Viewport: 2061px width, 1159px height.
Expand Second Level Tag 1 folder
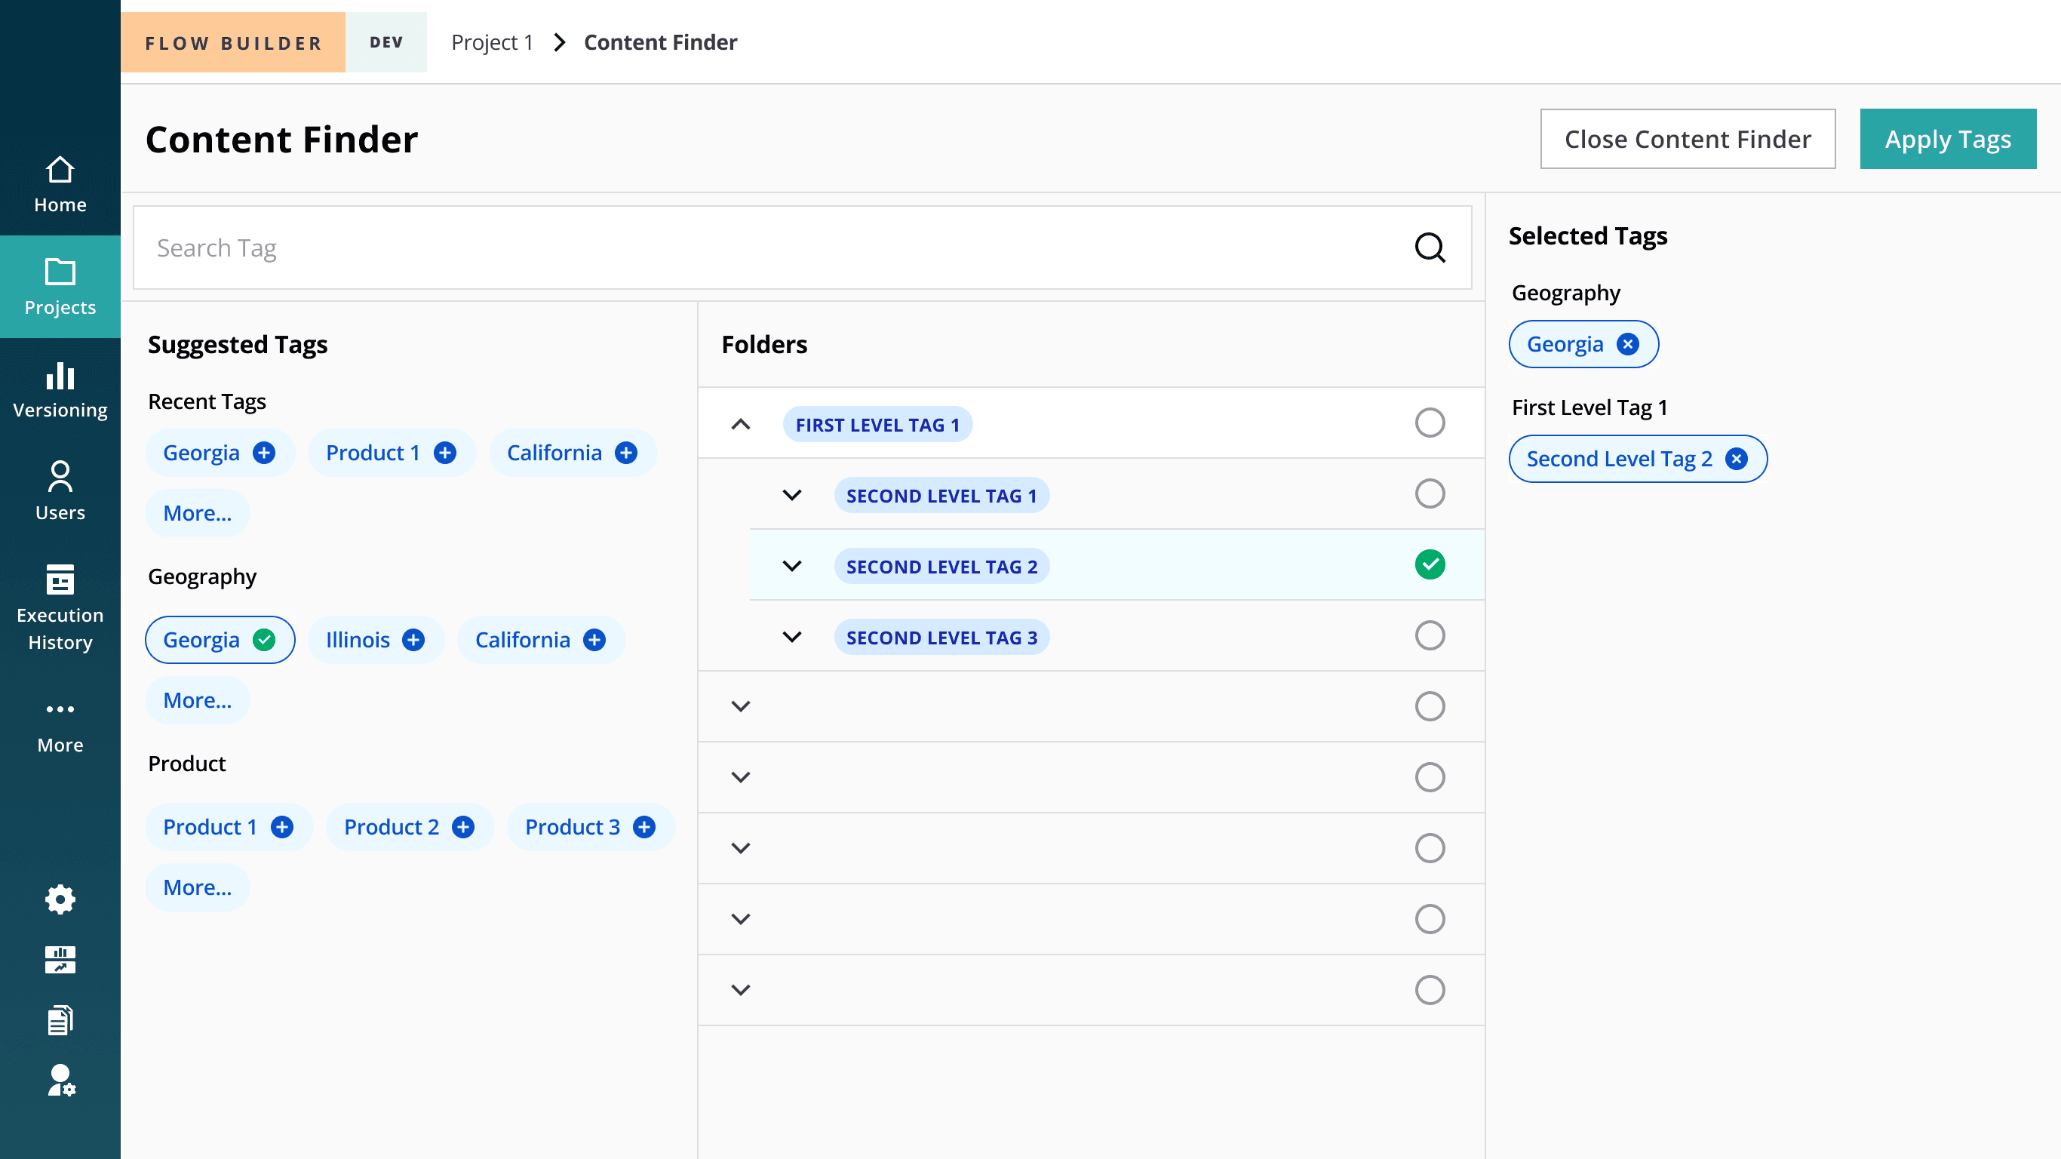(x=791, y=495)
